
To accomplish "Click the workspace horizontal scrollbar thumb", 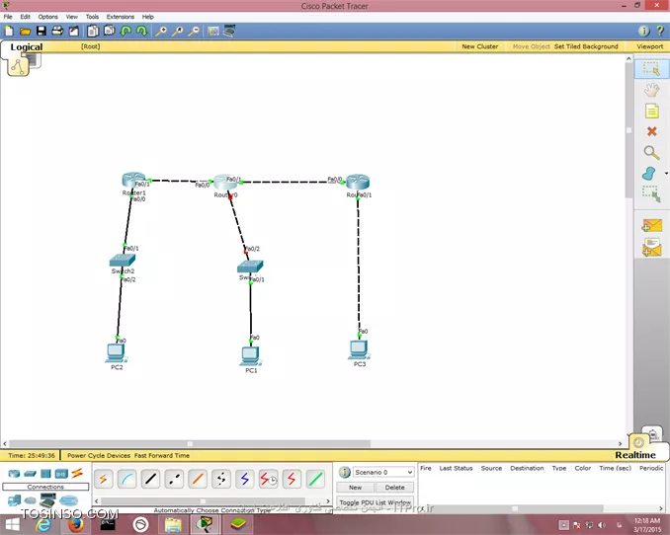I will [x=190, y=443].
